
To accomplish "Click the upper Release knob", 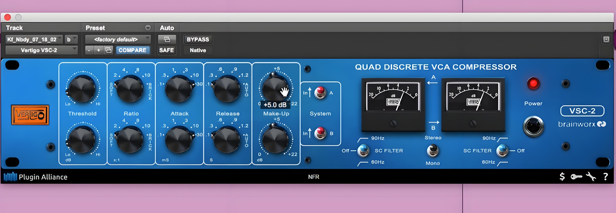I will pyautogui.click(x=227, y=89).
